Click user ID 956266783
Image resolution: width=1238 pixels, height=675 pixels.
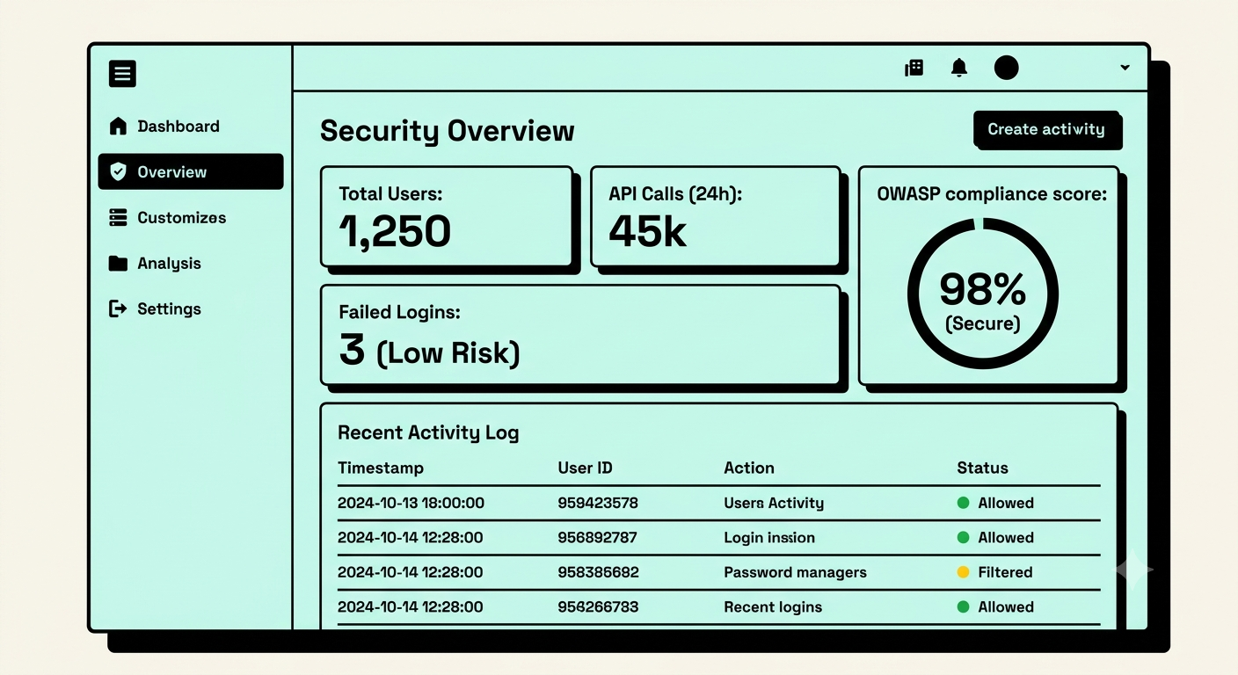coord(598,606)
